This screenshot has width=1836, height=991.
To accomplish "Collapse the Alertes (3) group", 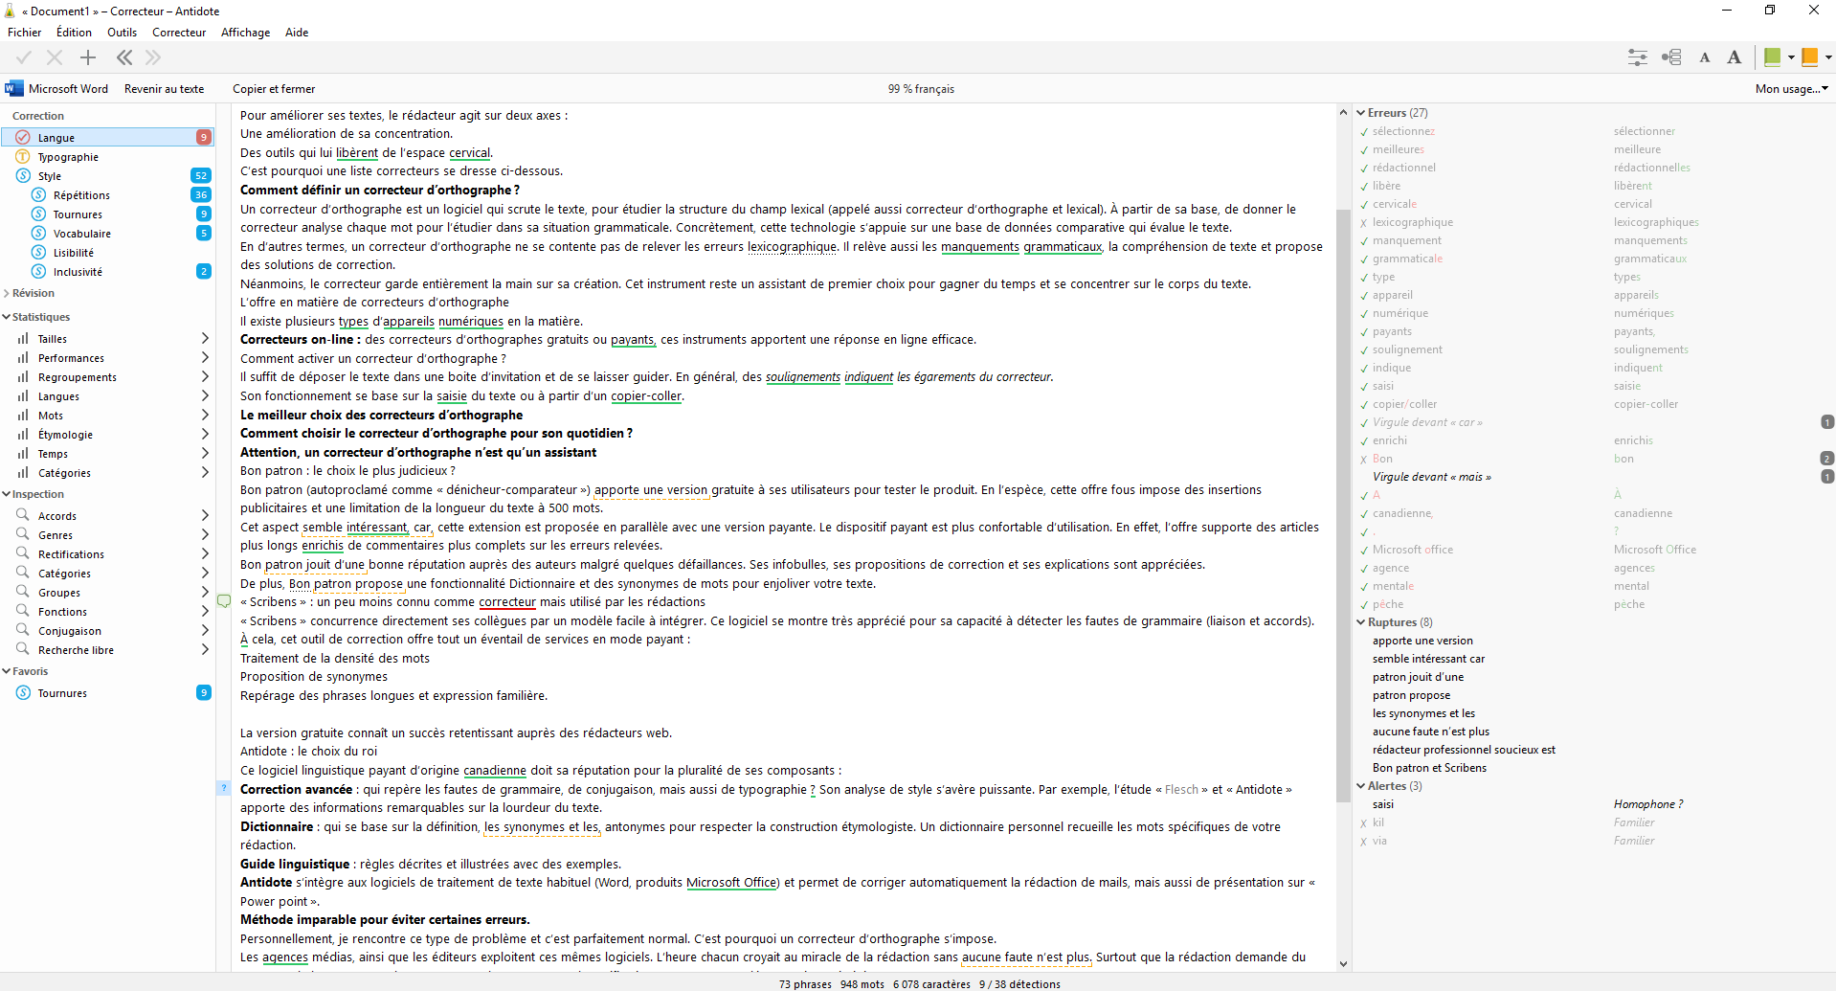I will (1361, 785).
